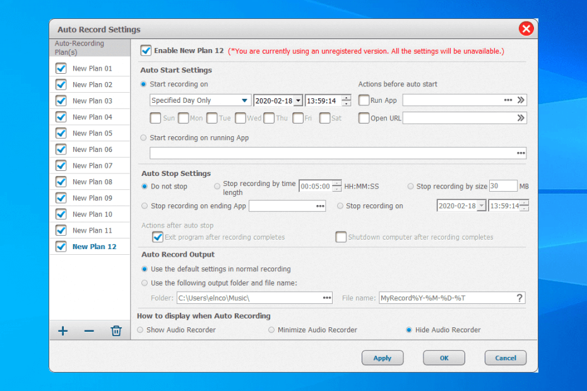Check the Run App checkbox
The width and height of the screenshot is (587, 391).
pos(364,100)
